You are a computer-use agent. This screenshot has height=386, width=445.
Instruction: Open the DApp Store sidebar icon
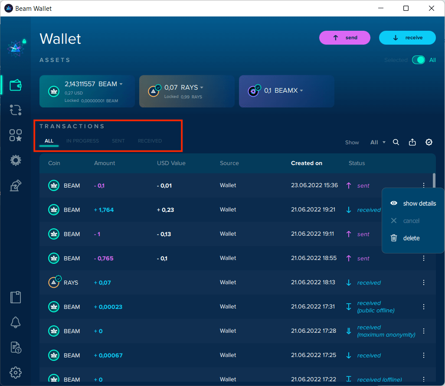[x=16, y=135]
